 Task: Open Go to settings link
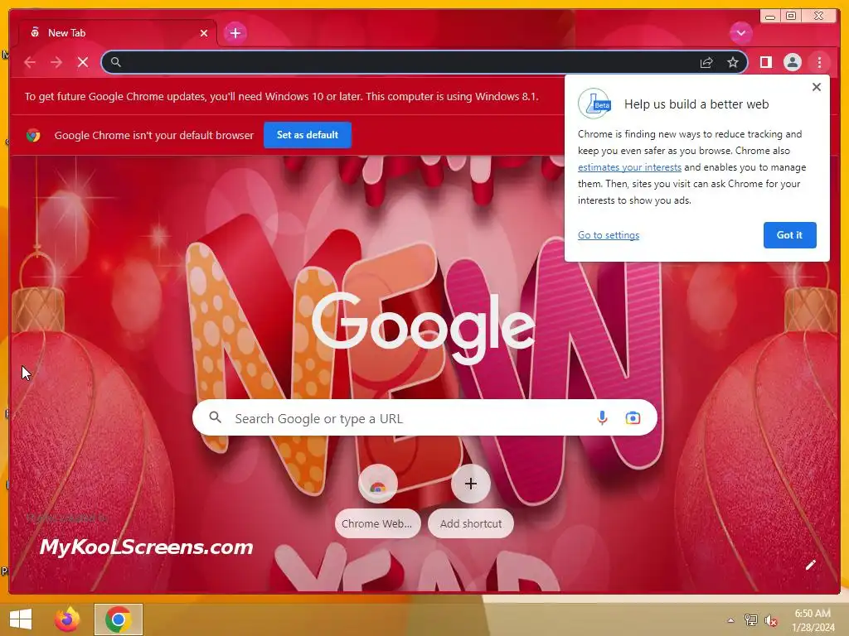click(609, 234)
